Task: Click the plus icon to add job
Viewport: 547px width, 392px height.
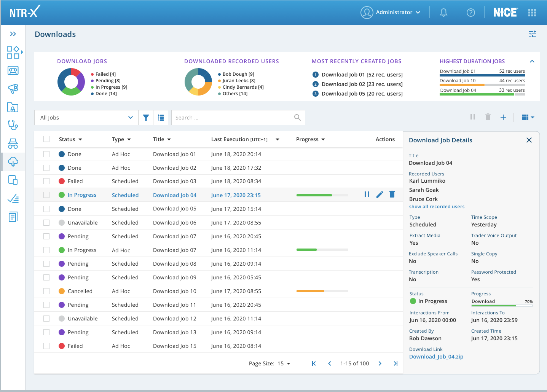Action: (503, 117)
